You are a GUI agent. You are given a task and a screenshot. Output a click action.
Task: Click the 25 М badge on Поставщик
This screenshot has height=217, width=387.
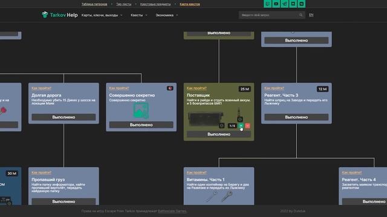pos(244,89)
